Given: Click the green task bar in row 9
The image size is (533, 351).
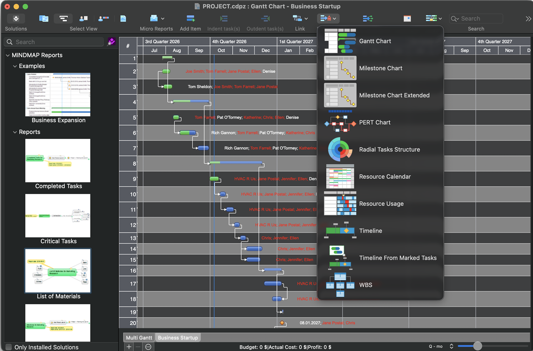Looking at the screenshot, I should coord(214,179).
